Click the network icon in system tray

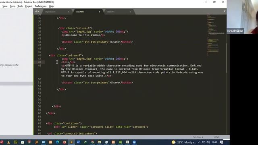click(x=204, y=142)
